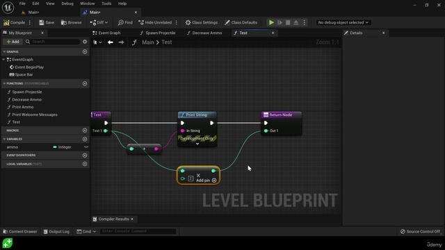Close the Test graph tab
This screenshot has width=445, height=250.
[273, 33]
